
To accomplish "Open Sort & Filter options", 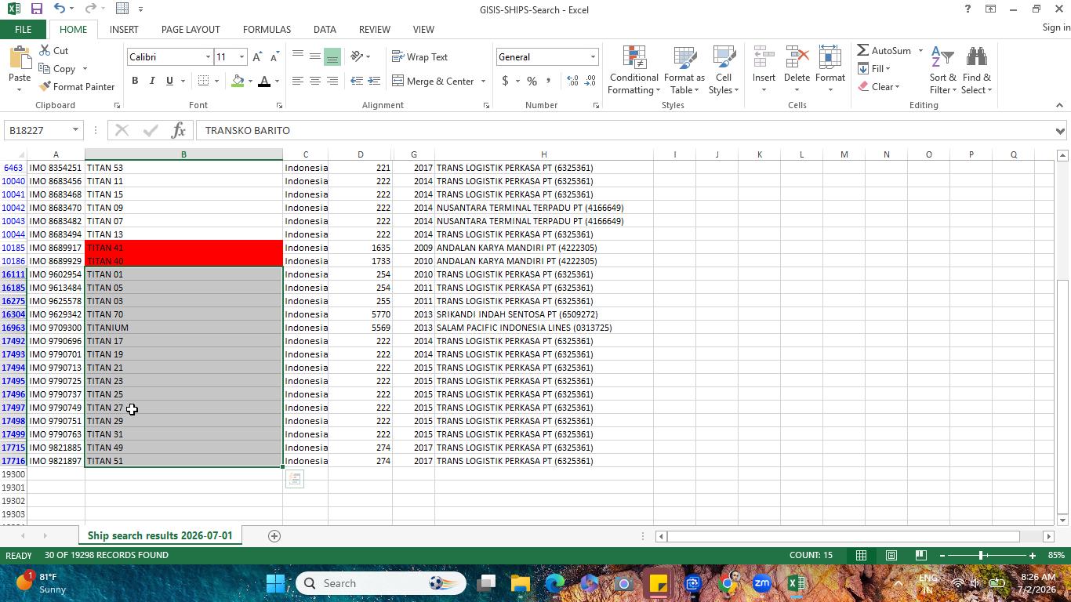I will pos(942,70).
